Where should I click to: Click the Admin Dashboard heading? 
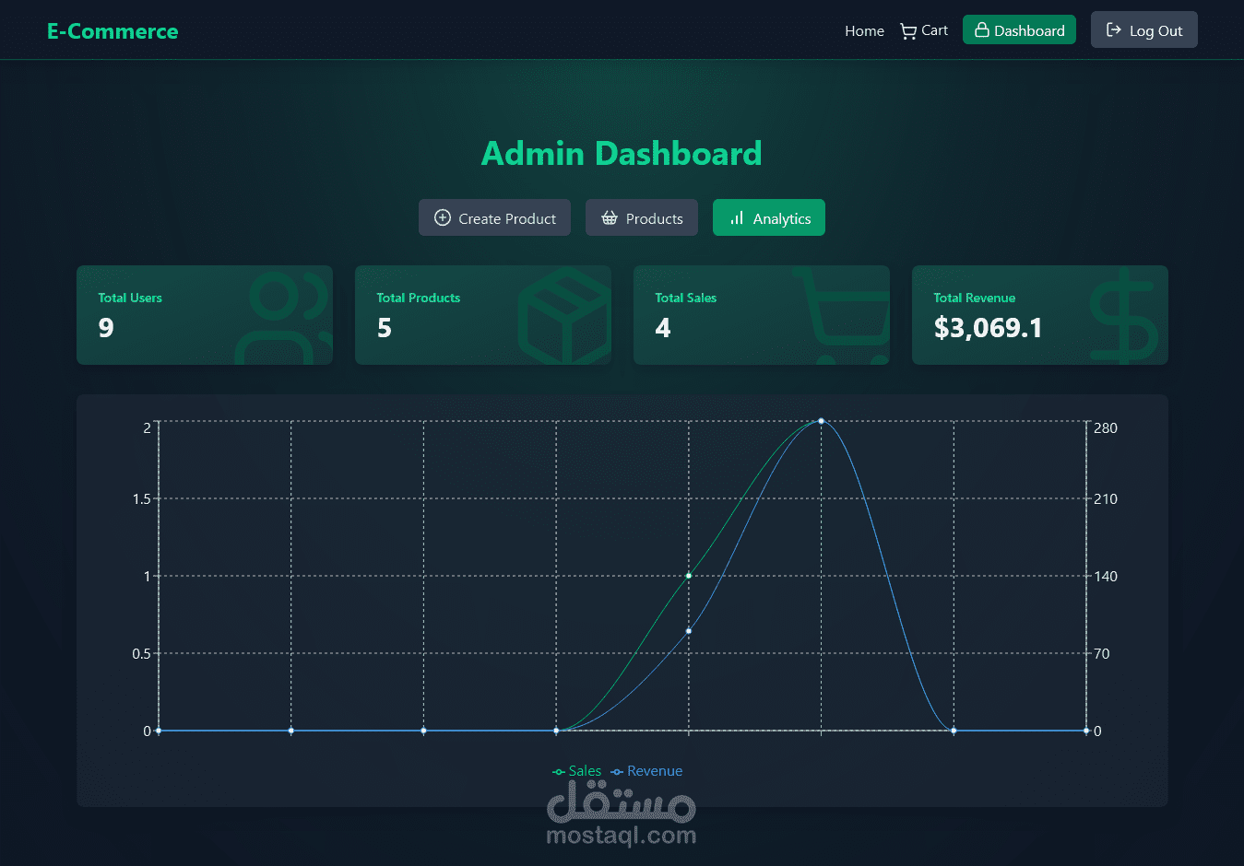tap(622, 154)
